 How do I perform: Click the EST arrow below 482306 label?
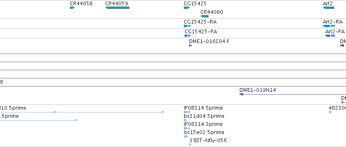(330, 112)
